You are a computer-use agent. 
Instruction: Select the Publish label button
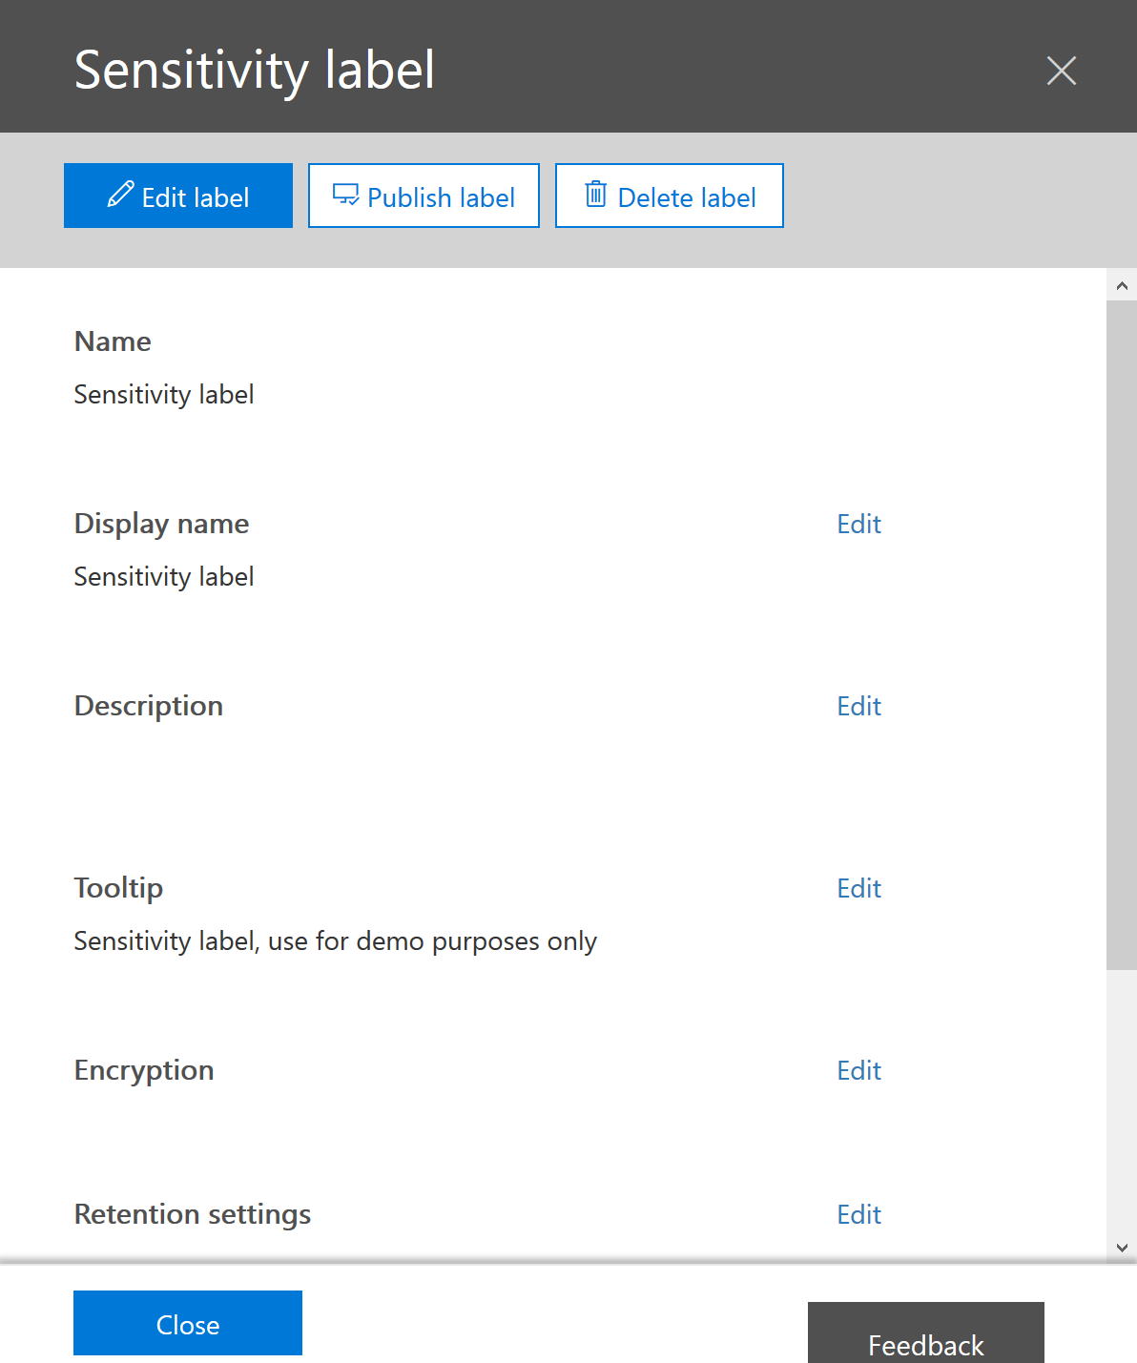coord(424,196)
